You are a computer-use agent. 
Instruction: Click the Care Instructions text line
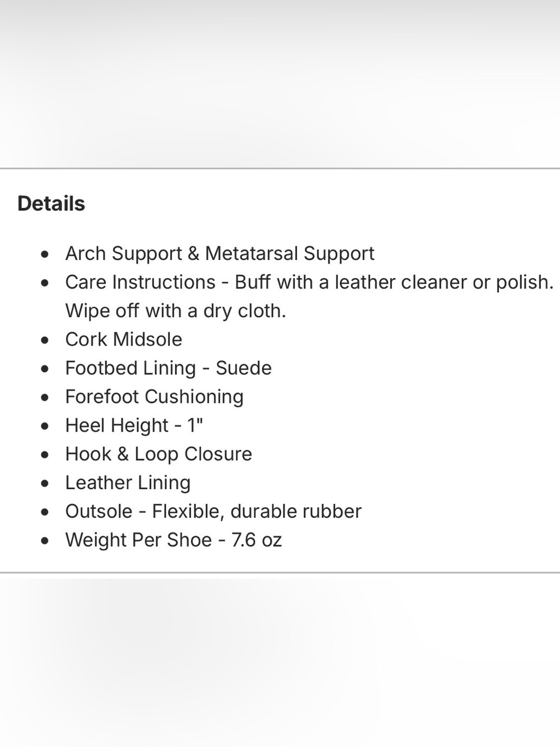coord(309,282)
